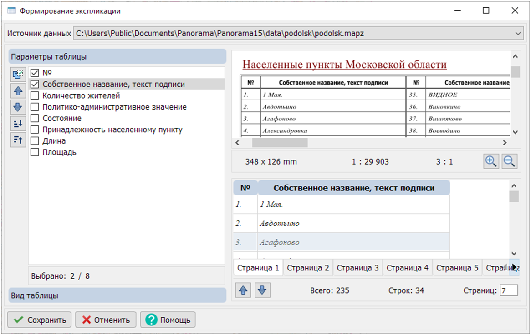
Task: Open the Источник данных dropdown
Action: coord(518,33)
